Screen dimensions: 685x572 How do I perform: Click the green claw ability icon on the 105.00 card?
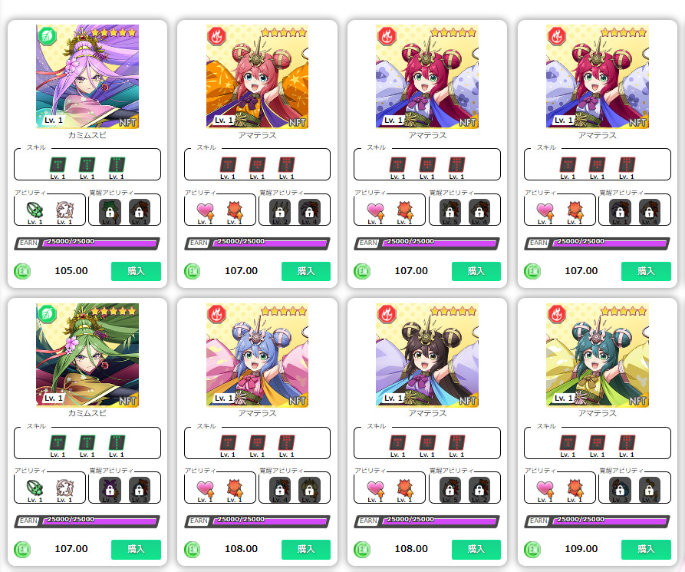(35, 210)
